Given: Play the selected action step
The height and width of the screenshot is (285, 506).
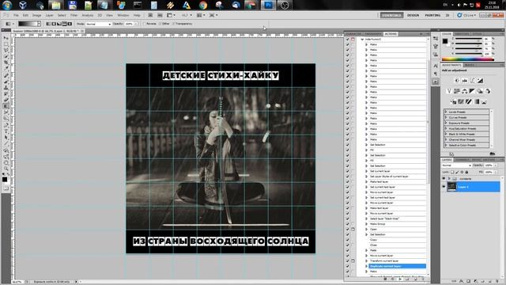Looking at the screenshot, I should coord(400,279).
